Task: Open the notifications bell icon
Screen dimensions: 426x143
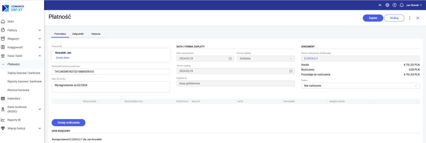Action: coord(402,5)
